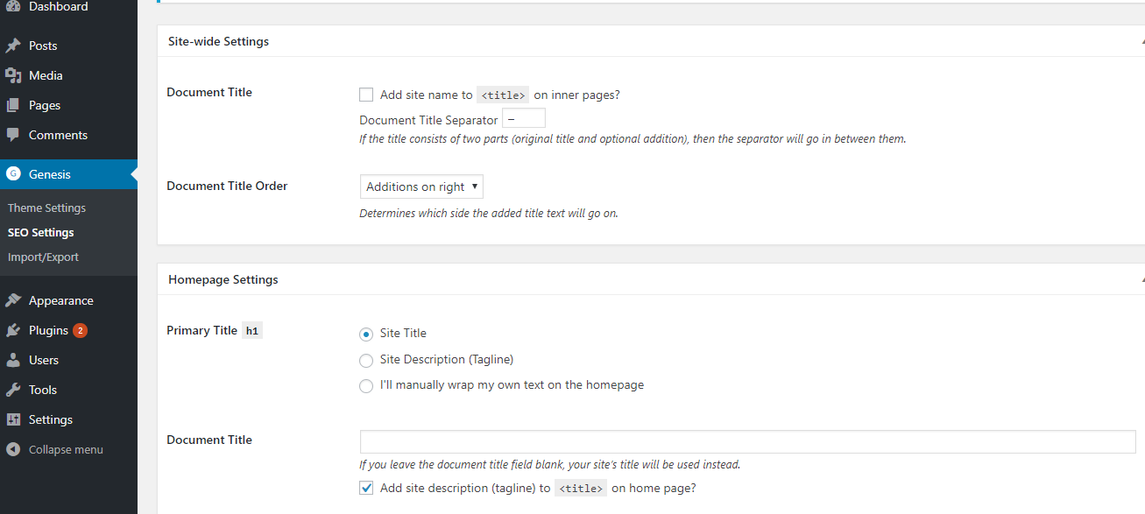
Task: Click the Users person icon
Action: click(13, 360)
